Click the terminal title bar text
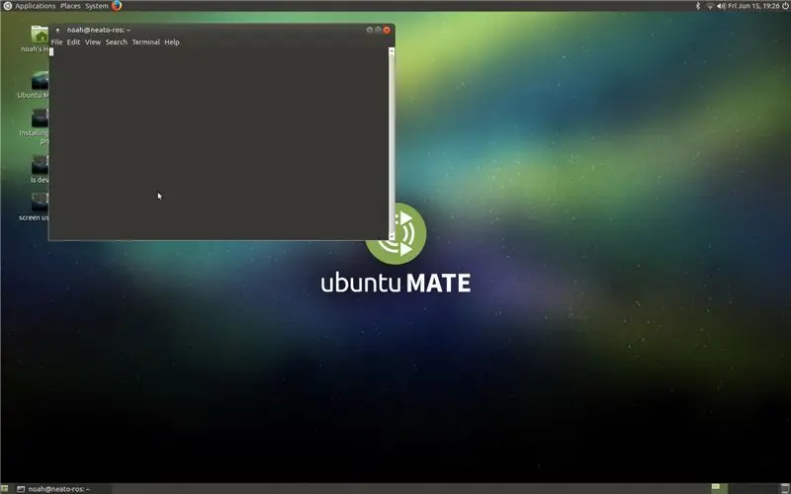791x494 pixels. coord(98,31)
